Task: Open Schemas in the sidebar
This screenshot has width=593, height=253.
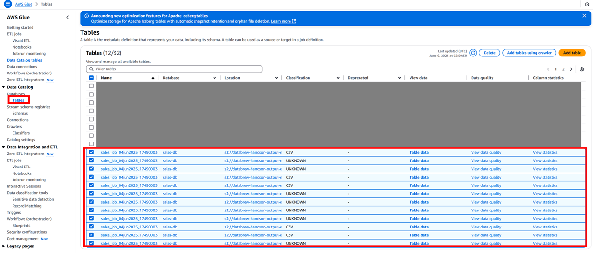Action: tap(20, 113)
